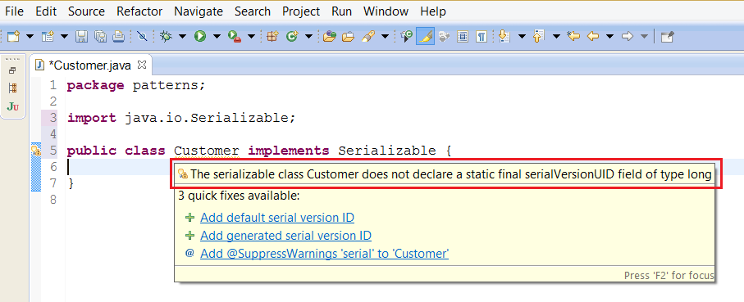Select the *Customer.java editor tab

(90, 65)
